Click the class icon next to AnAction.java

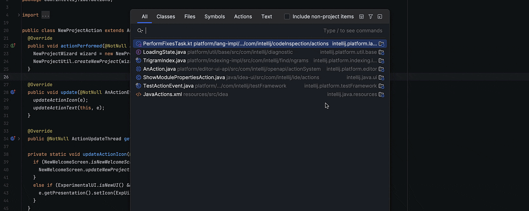tap(138, 69)
